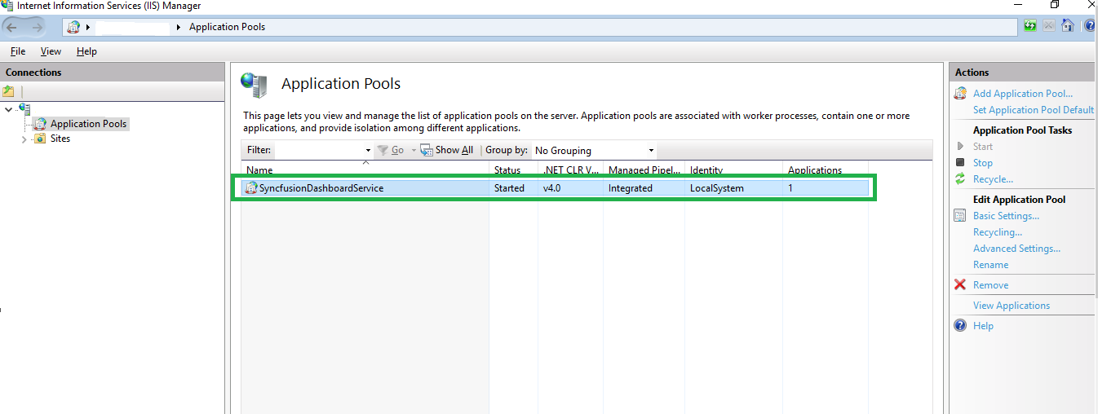Click the IIS Manager title bar icon
Screen dimensions: 1098x414
tap(7, 5)
